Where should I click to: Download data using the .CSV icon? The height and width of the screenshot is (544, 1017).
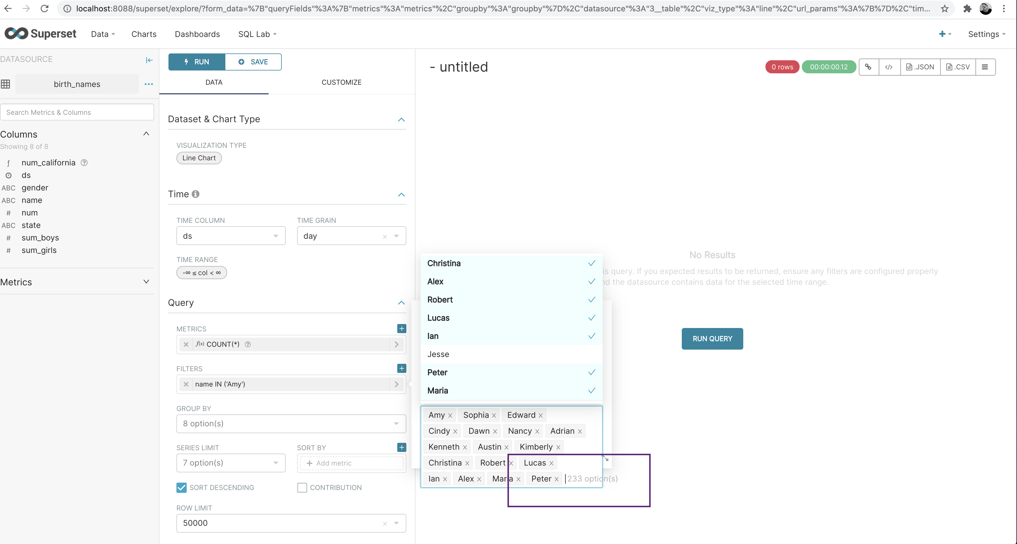(958, 67)
